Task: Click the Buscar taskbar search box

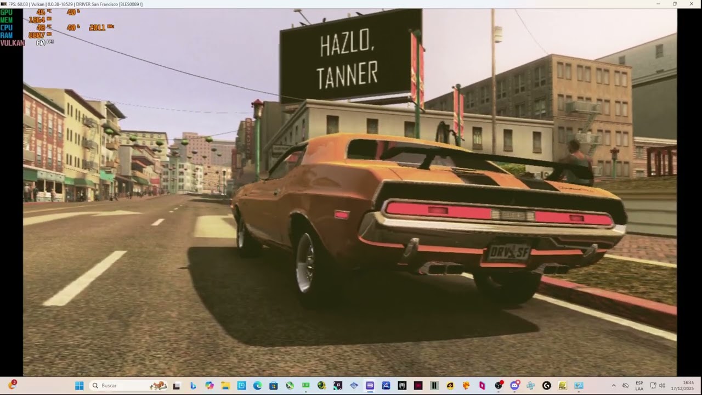Action: 128,386
